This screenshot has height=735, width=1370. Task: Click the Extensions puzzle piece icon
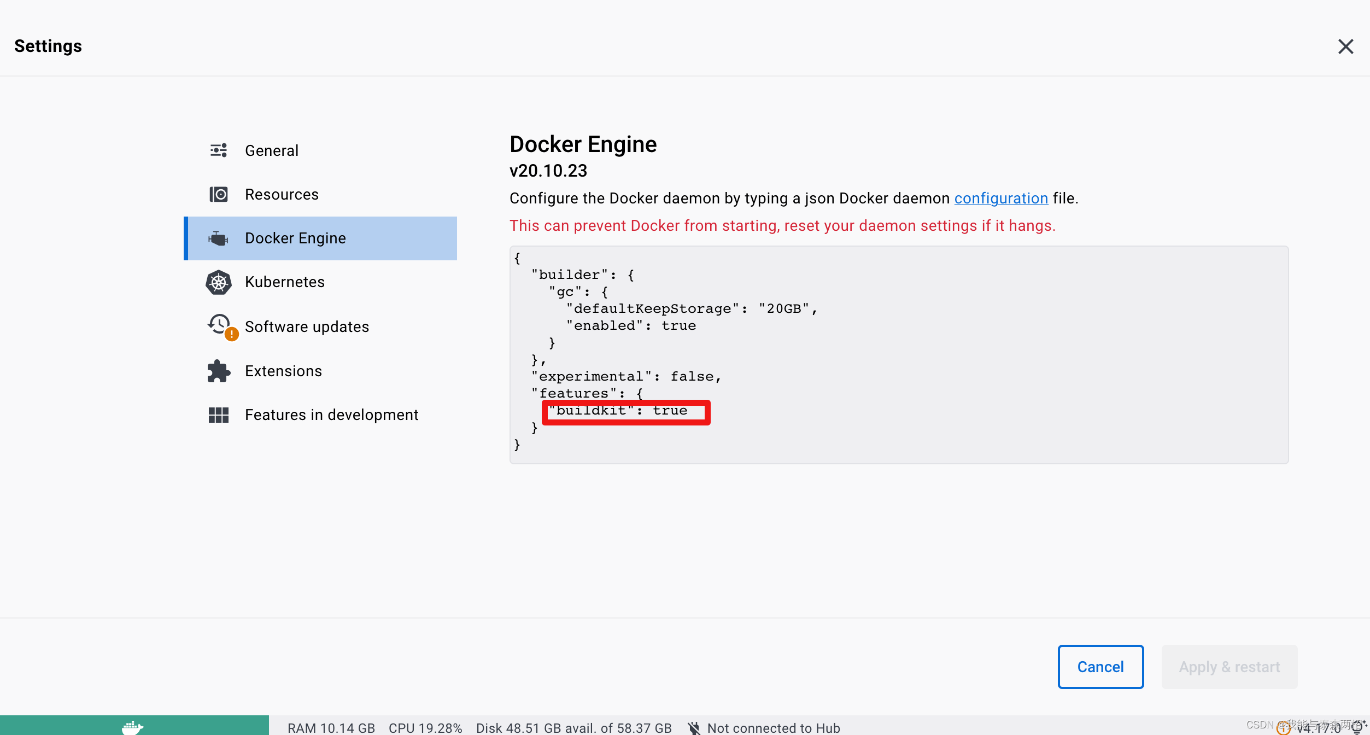point(219,371)
